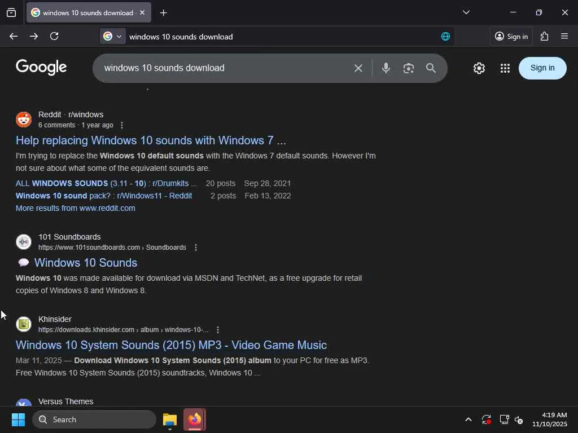Click 'Reddit · r/windows' source text
This screenshot has height=433, width=578.
(71, 114)
